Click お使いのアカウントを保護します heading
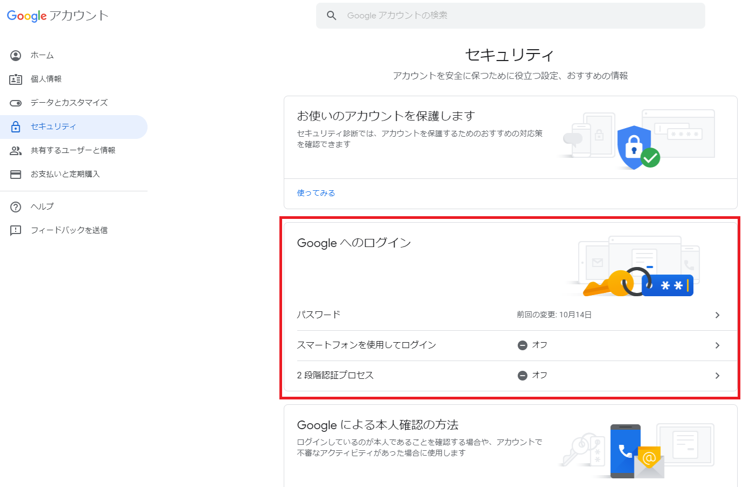 coord(386,116)
